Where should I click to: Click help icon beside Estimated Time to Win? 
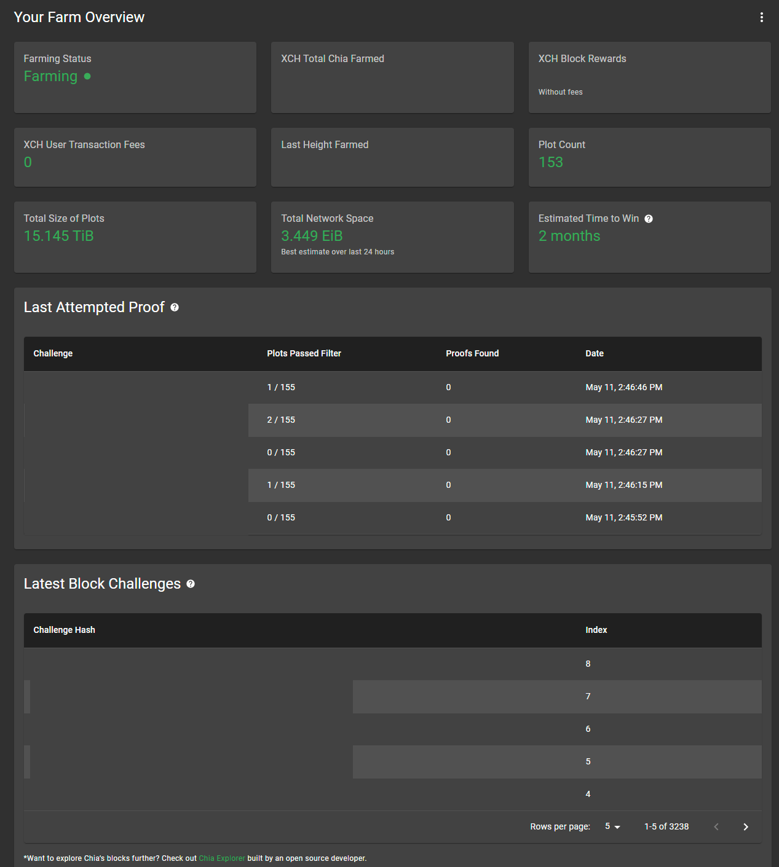pos(649,219)
